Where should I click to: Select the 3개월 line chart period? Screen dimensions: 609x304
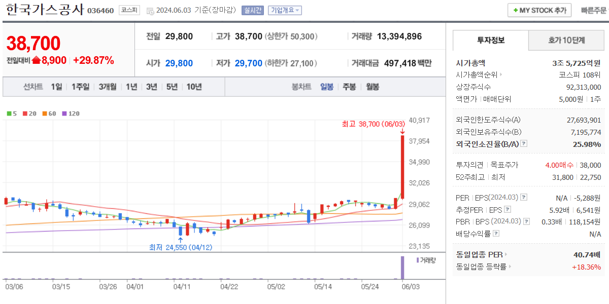(108, 87)
